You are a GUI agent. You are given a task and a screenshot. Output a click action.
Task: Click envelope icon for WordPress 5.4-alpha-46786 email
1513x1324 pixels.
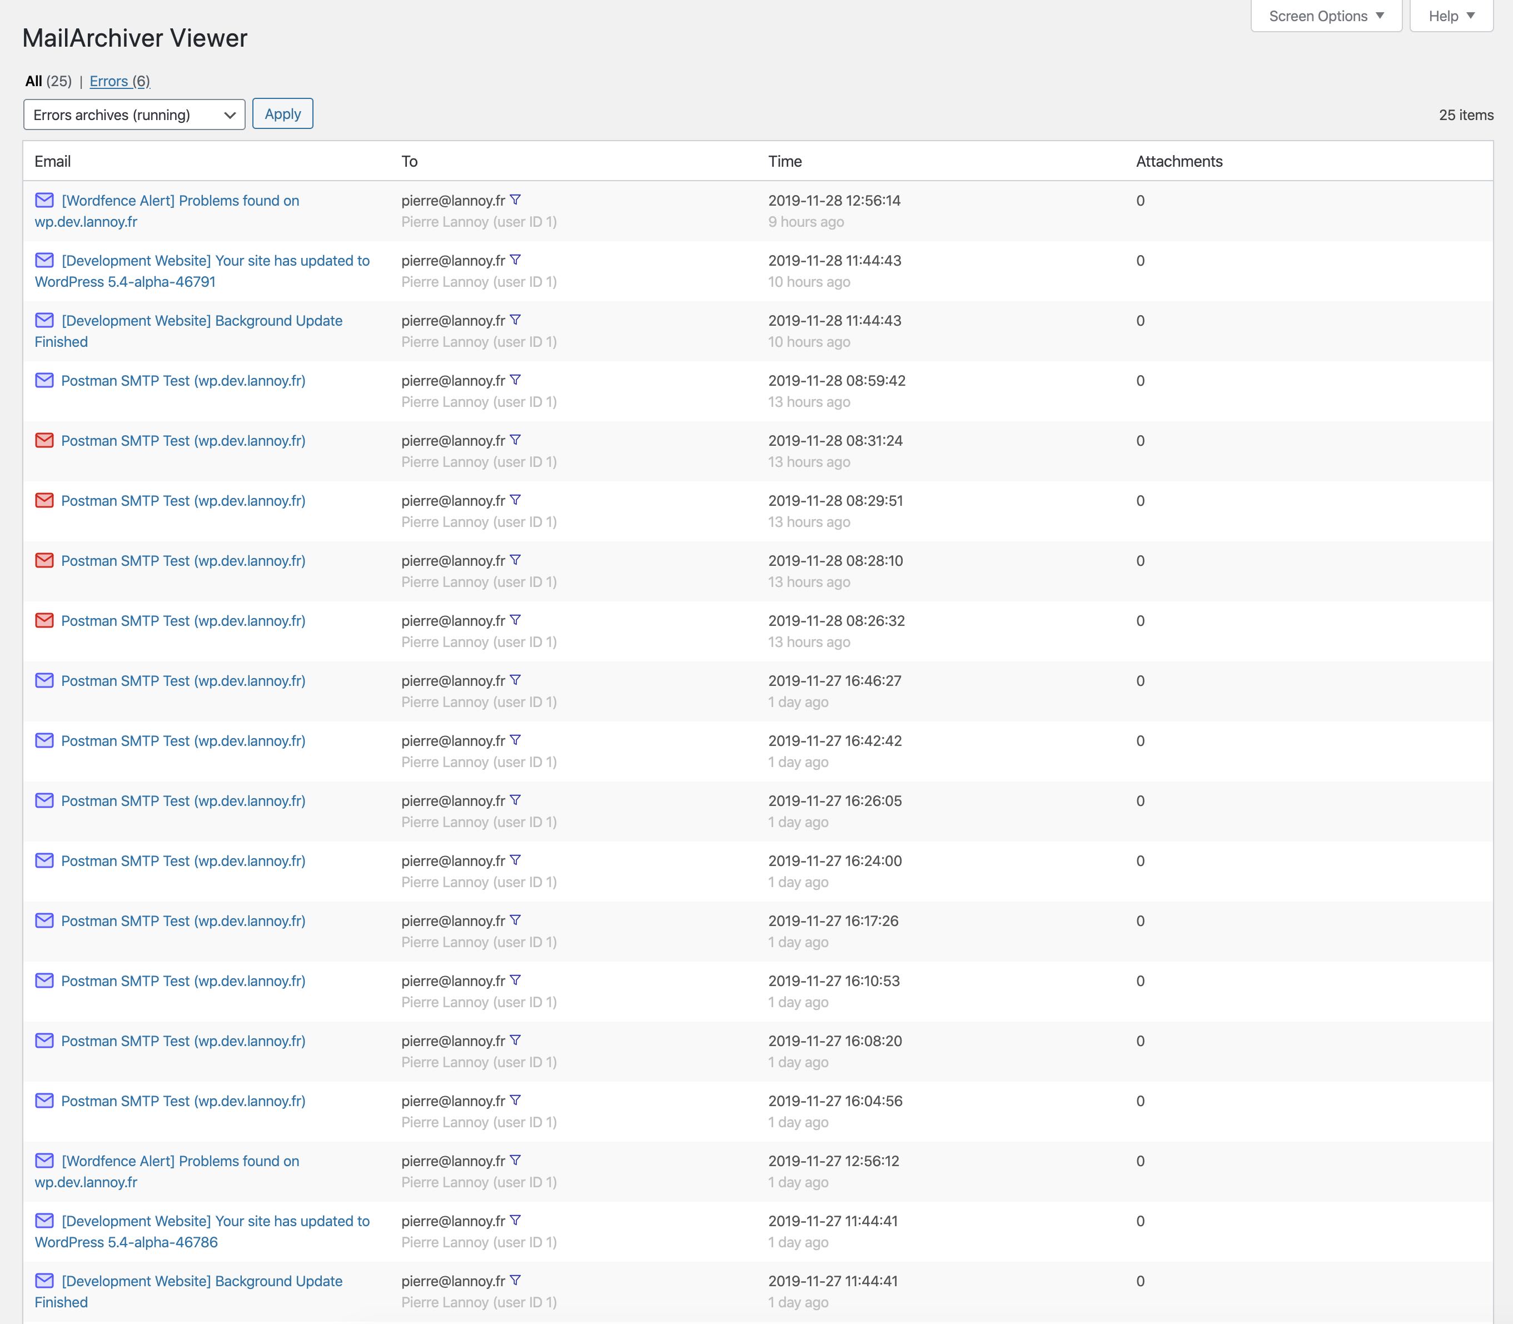point(44,1221)
